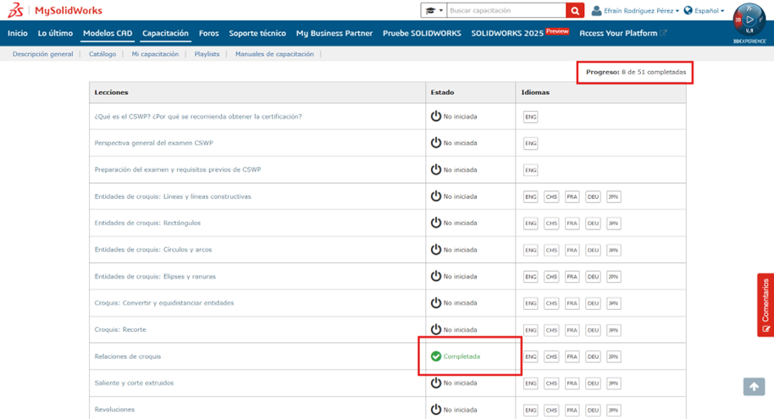Open the red Comentarios feedback tab

(x=766, y=305)
